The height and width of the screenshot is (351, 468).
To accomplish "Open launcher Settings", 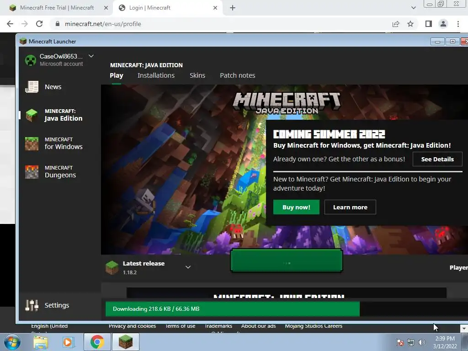I will tap(47, 305).
